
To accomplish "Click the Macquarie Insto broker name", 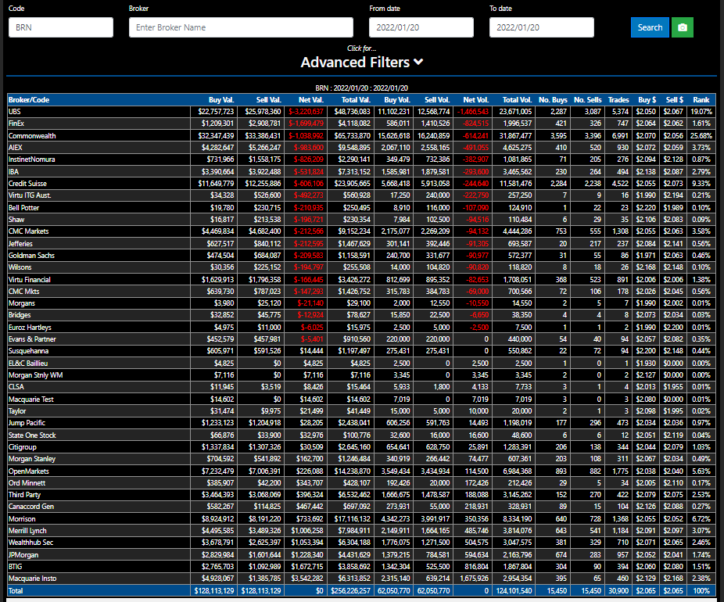I will pos(32,579).
